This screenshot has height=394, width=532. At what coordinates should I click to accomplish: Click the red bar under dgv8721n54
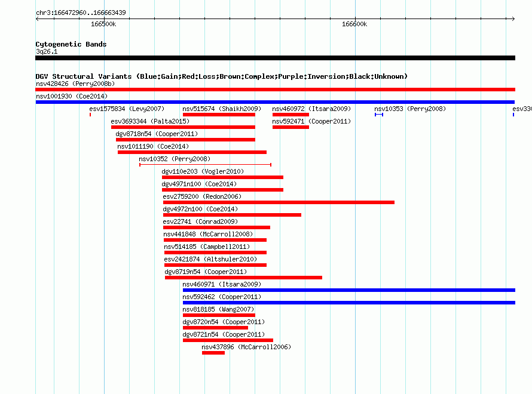(228, 340)
